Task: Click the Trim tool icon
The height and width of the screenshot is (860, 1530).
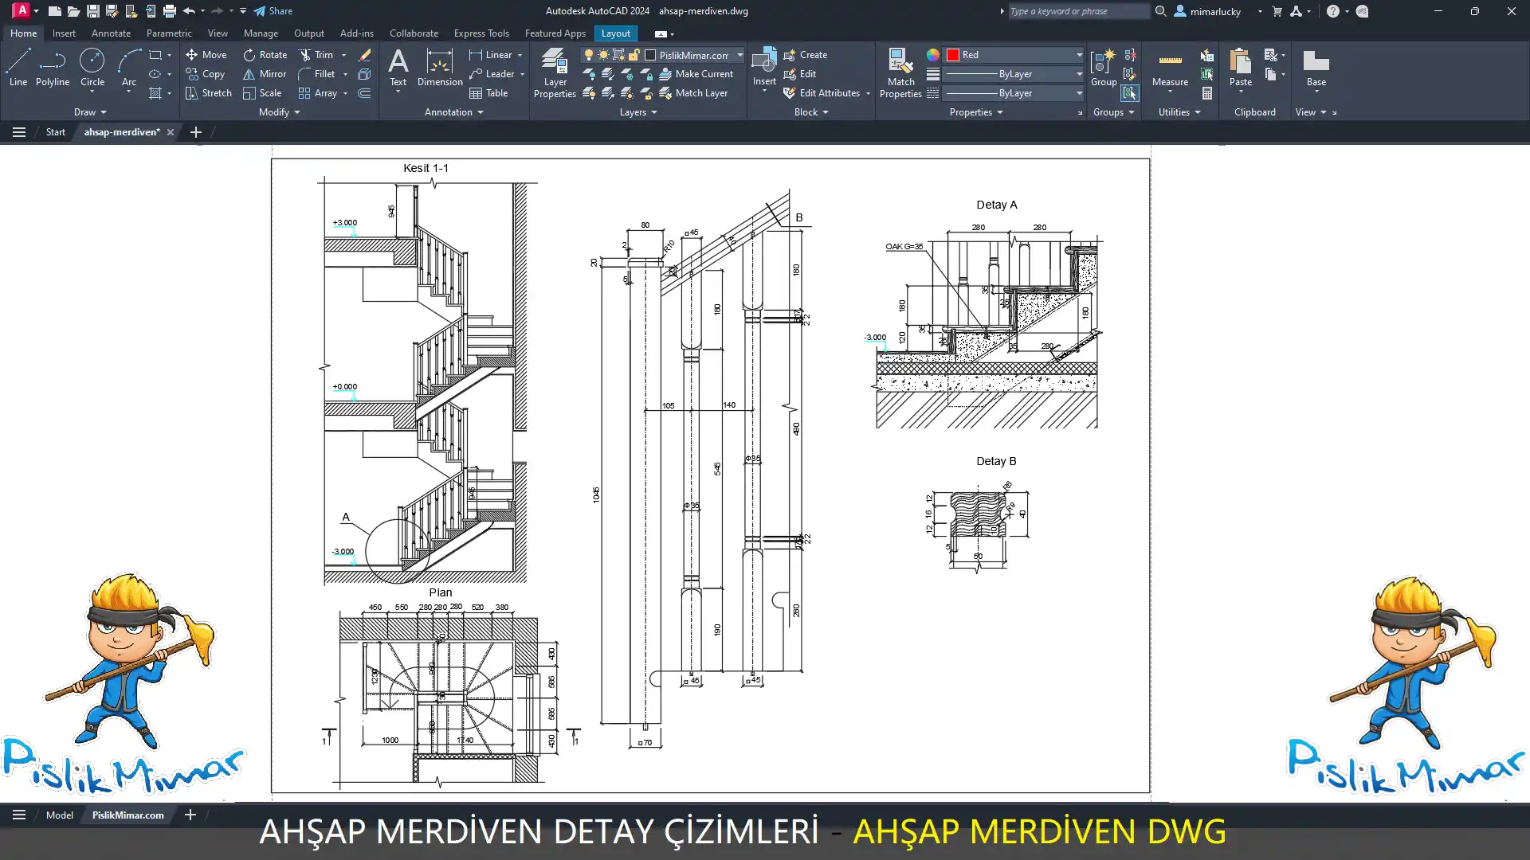Action: [x=305, y=55]
